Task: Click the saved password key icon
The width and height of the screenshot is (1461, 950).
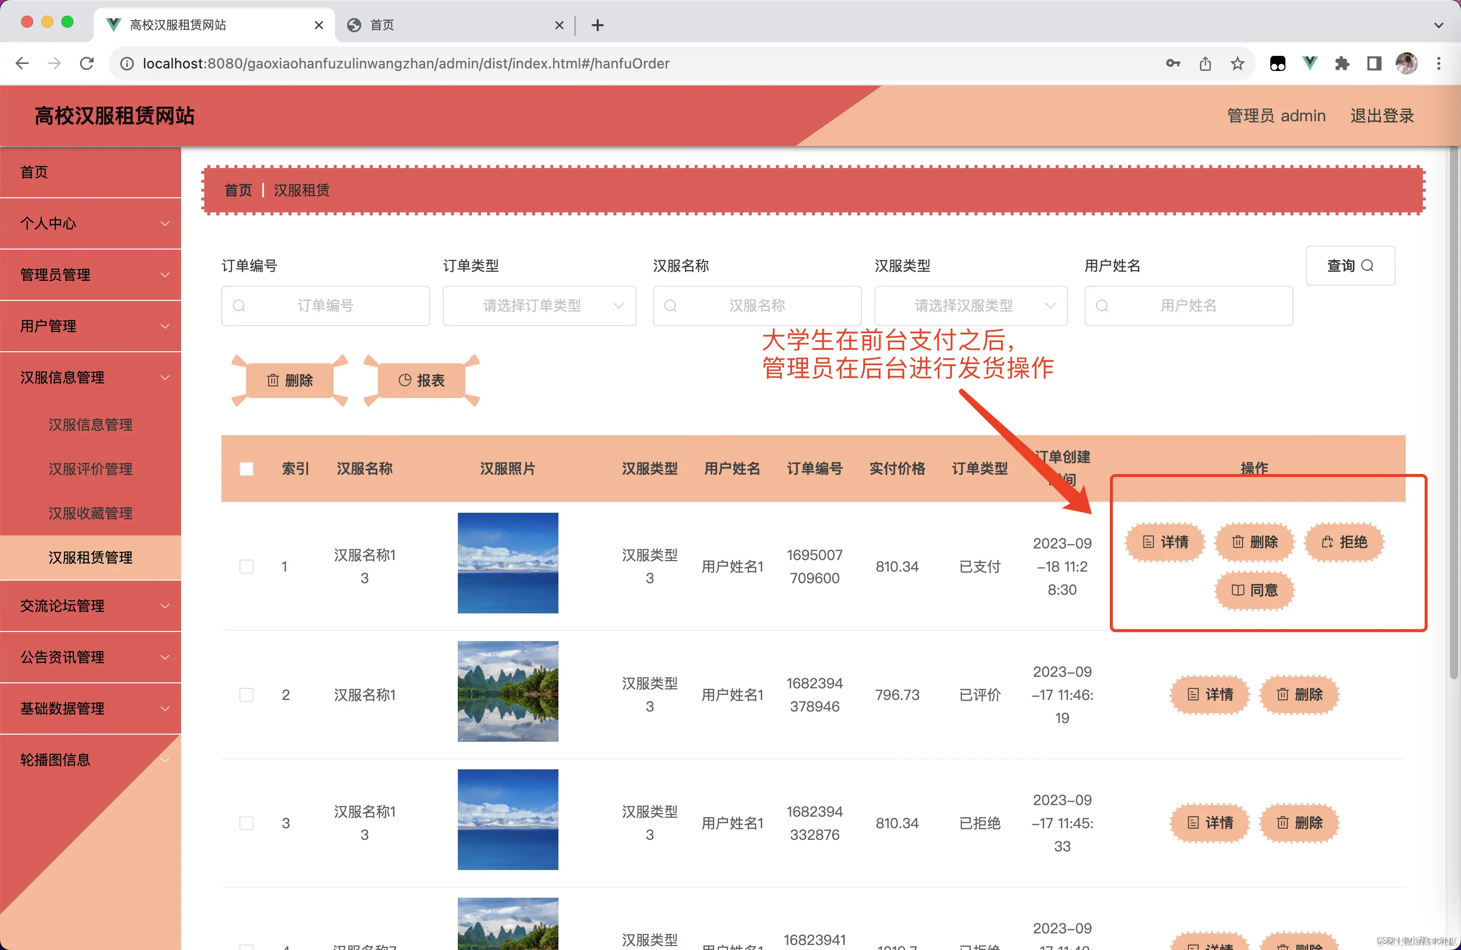Action: 1173,63
